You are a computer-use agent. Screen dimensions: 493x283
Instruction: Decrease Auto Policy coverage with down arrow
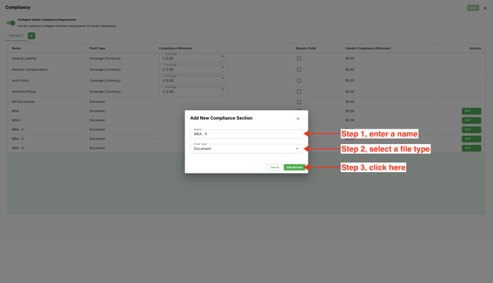click(223, 82)
